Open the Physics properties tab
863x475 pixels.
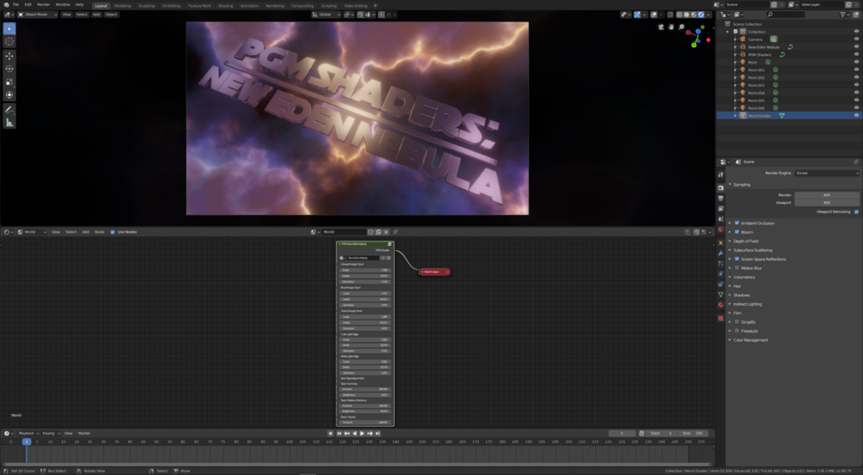(720, 274)
